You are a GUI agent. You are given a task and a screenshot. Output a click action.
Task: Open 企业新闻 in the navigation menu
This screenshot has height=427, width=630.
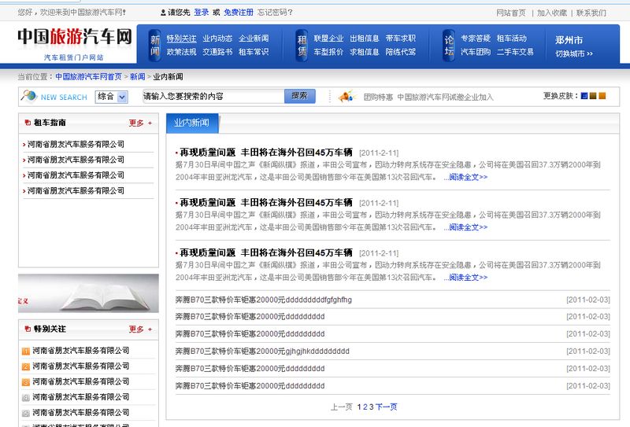[254, 39]
